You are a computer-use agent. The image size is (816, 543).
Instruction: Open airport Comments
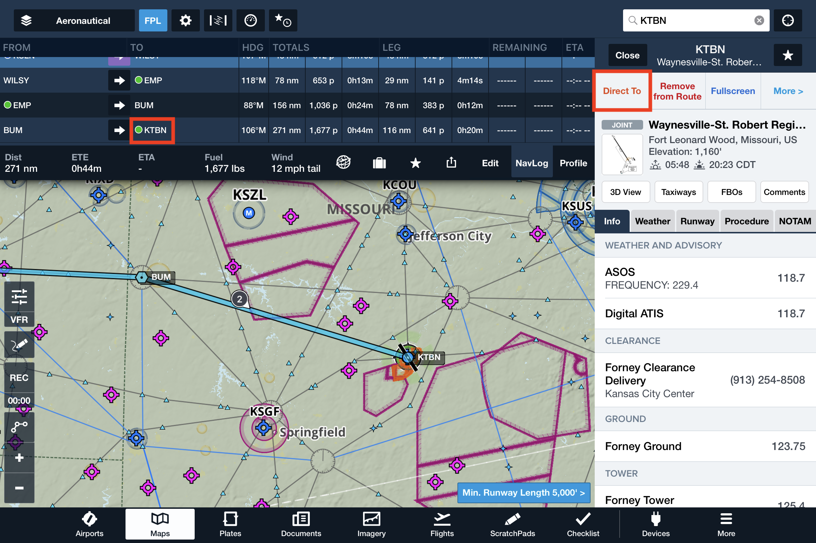point(785,192)
